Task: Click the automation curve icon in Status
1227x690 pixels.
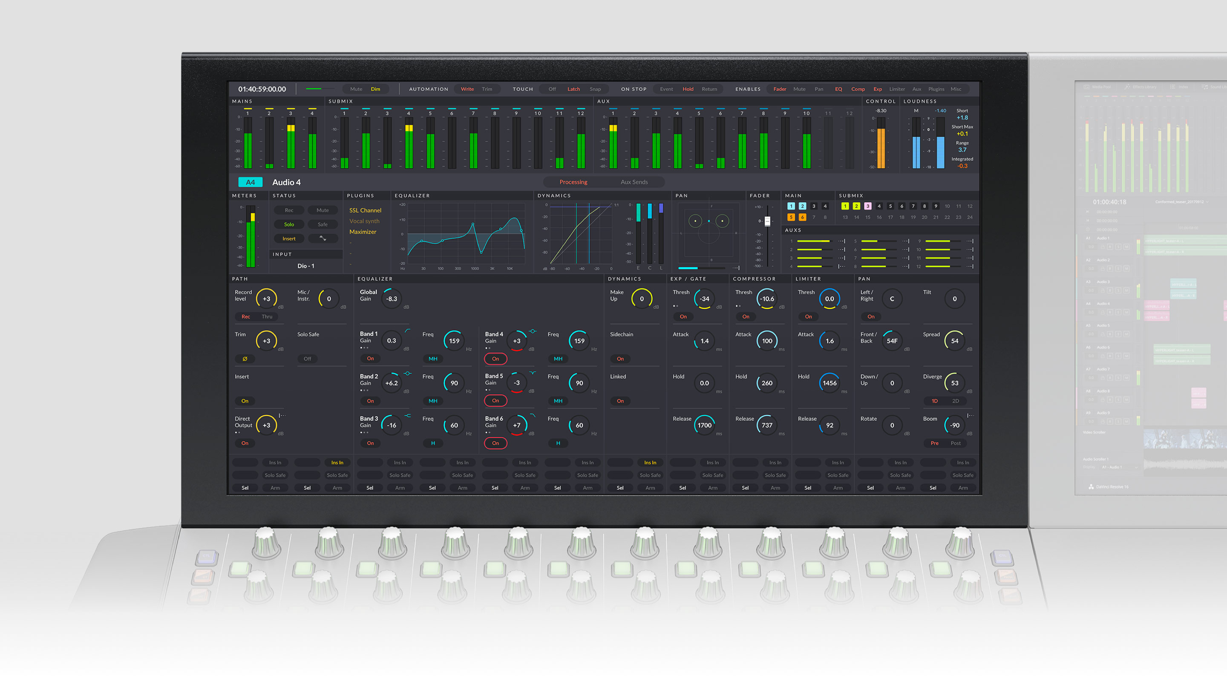Action: pyautogui.click(x=323, y=238)
